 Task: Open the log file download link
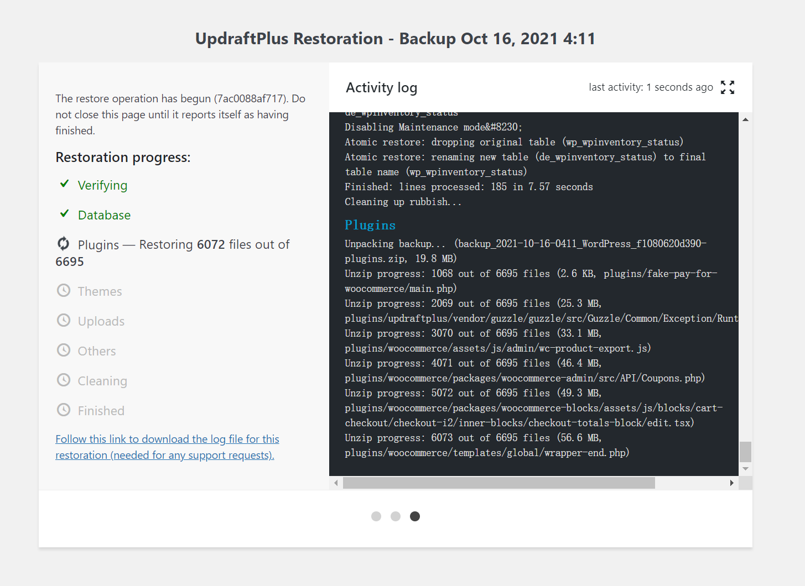(x=167, y=447)
